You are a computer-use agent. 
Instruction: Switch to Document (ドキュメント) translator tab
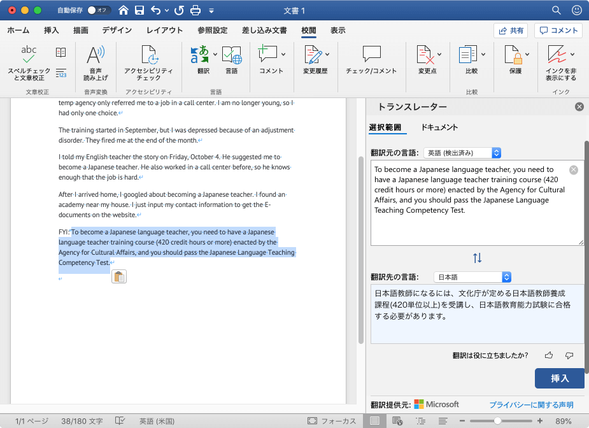[x=439, y=127]
